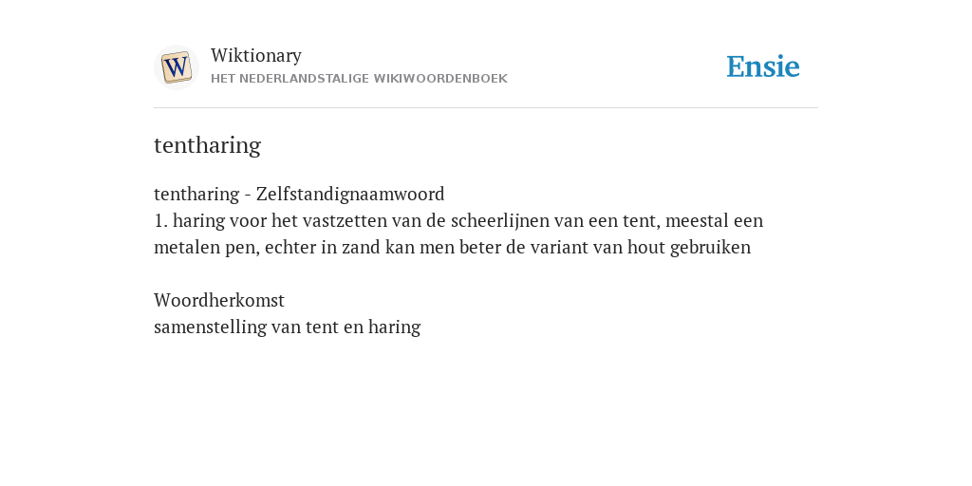Select the Wiktionary source name
This screenshot has height=486, width=972.
[256, 55]
